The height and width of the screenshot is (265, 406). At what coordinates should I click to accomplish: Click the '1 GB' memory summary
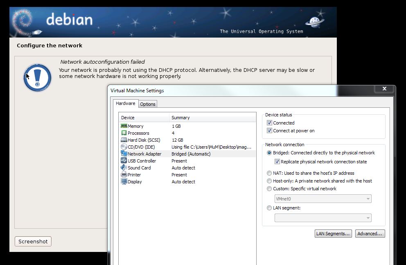coord(176,126)
